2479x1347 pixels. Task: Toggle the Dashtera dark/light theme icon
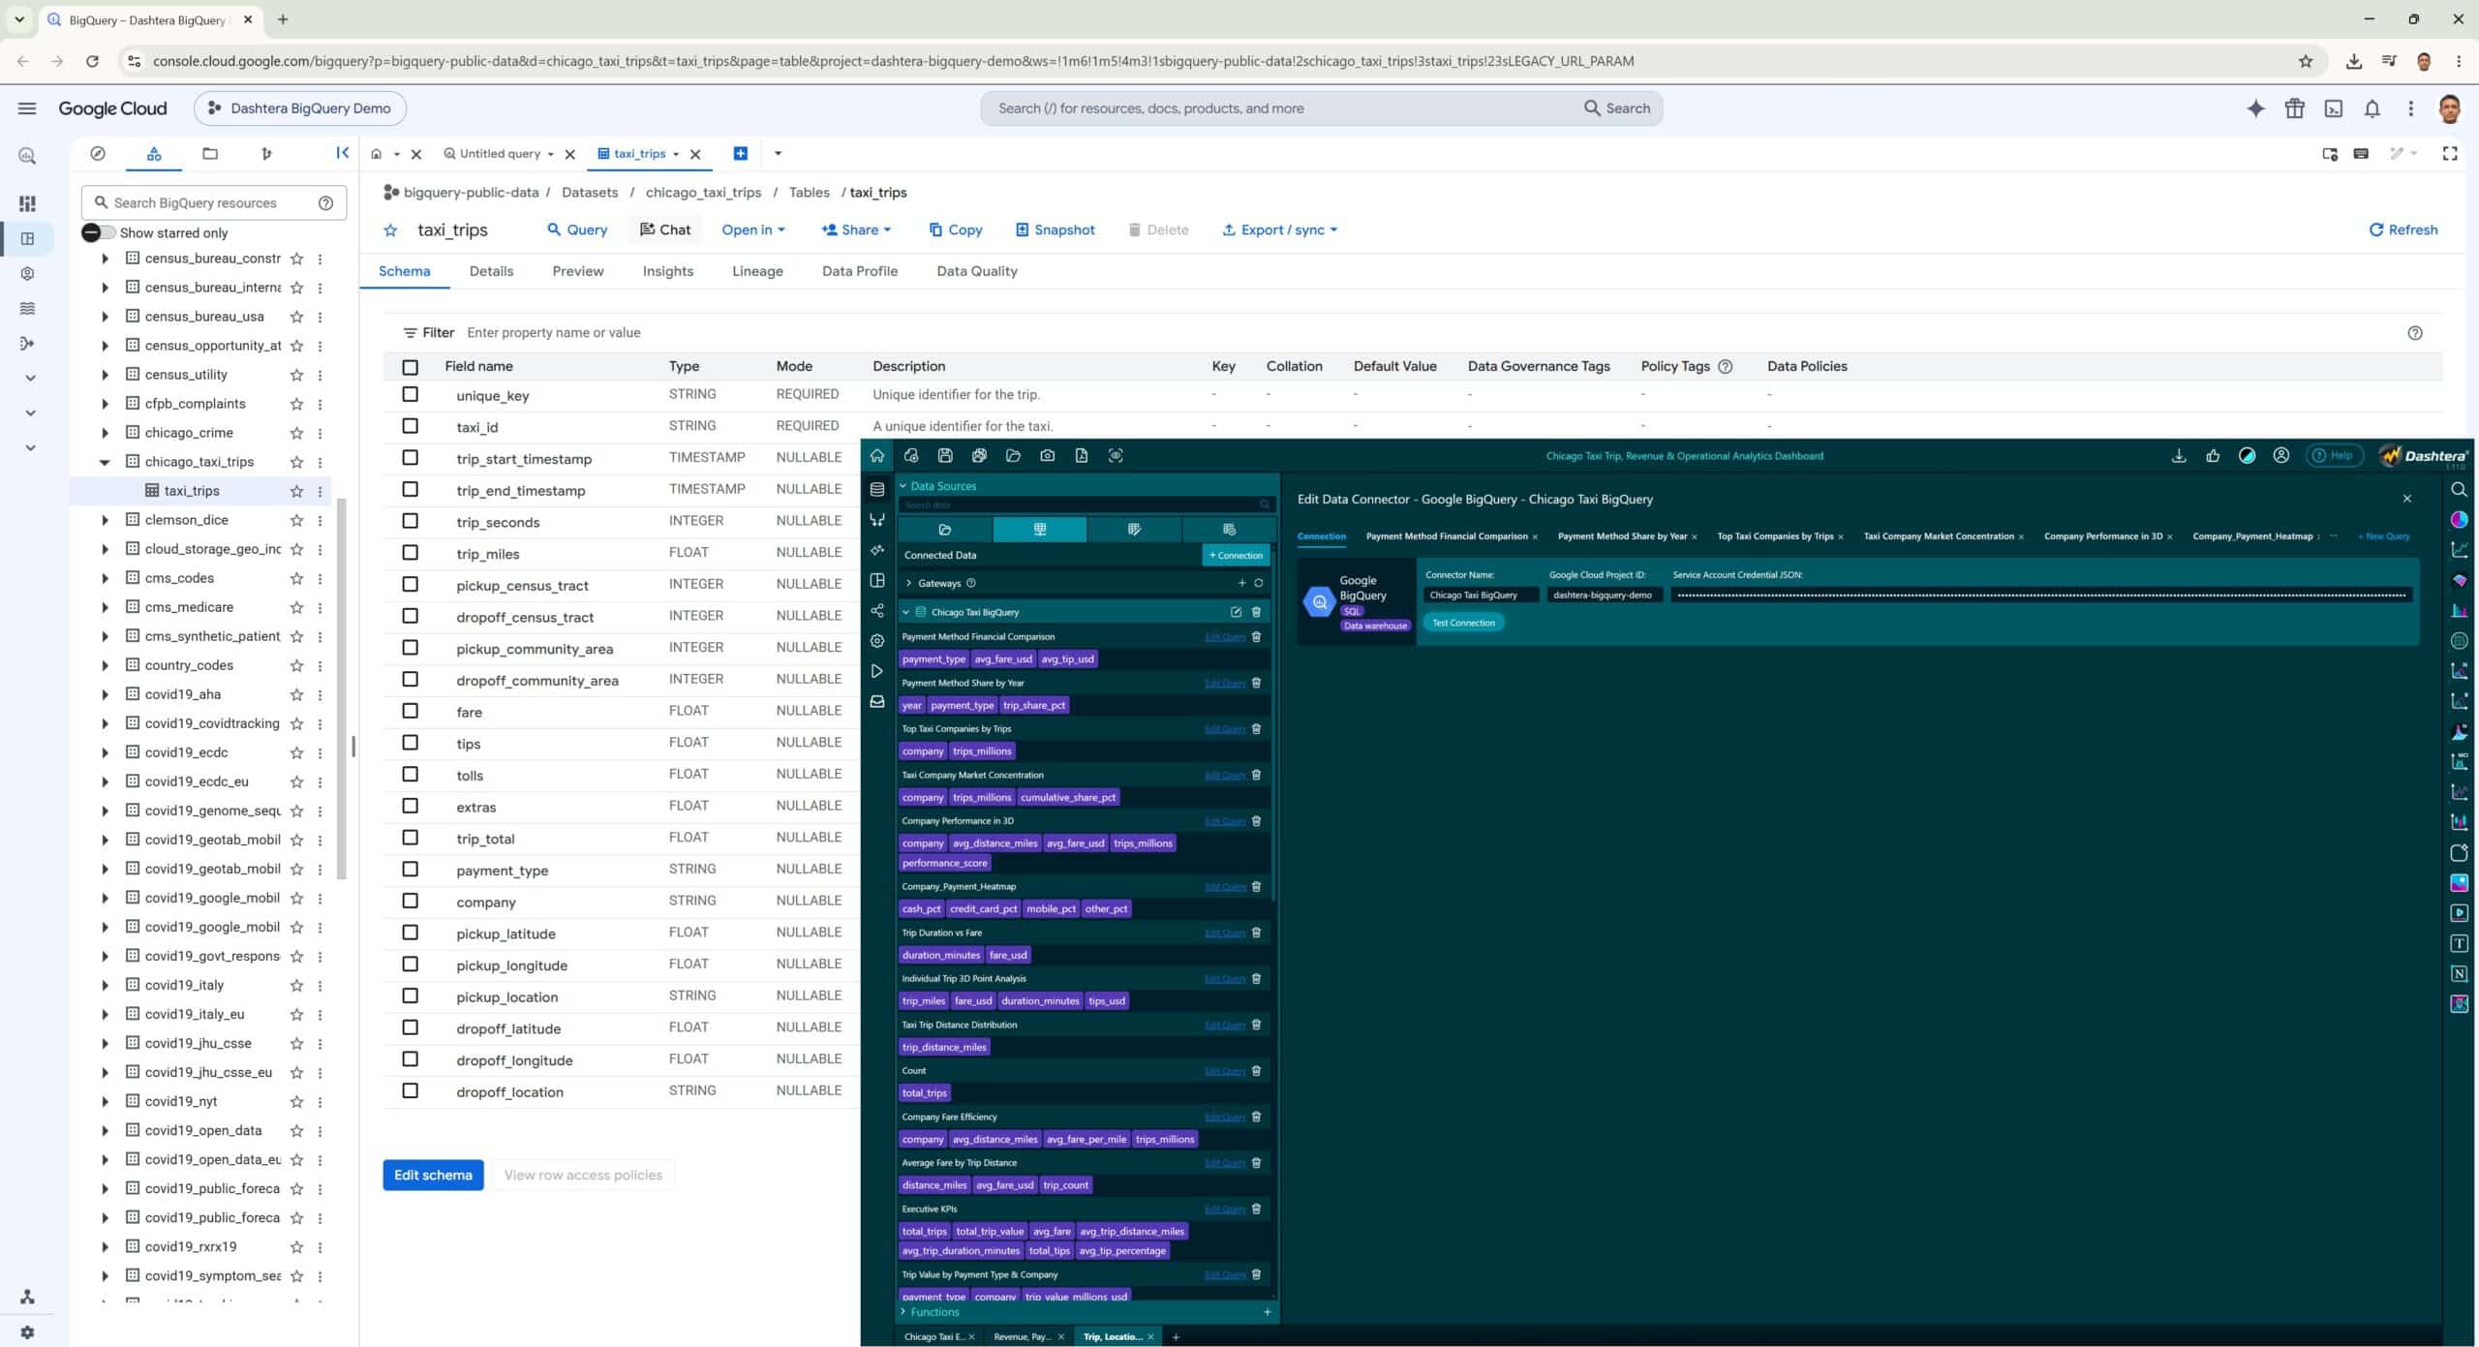point(2247,456)
